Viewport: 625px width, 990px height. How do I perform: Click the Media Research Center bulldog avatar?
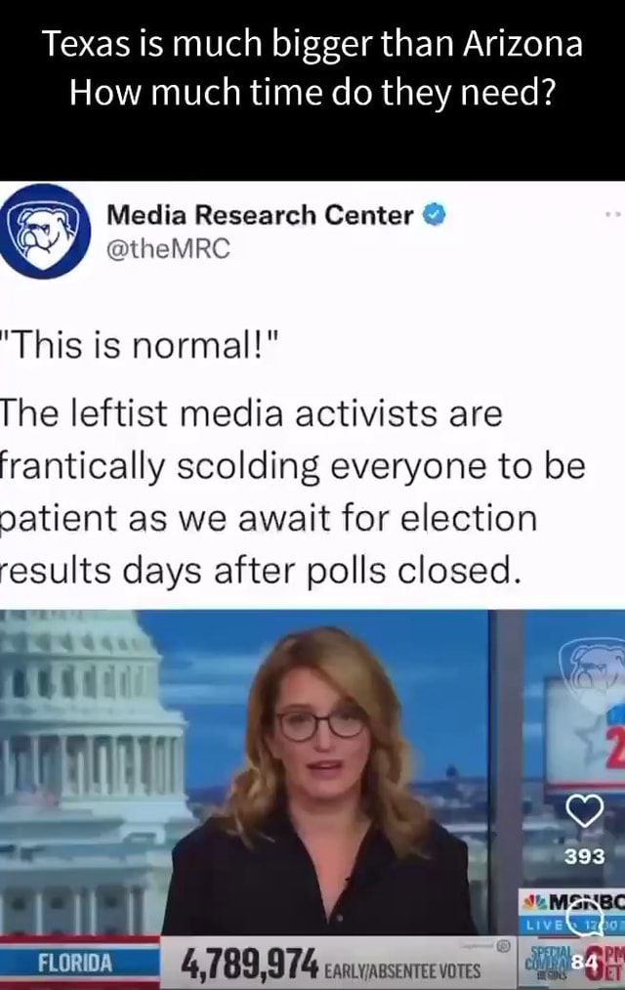click(45, 231)
